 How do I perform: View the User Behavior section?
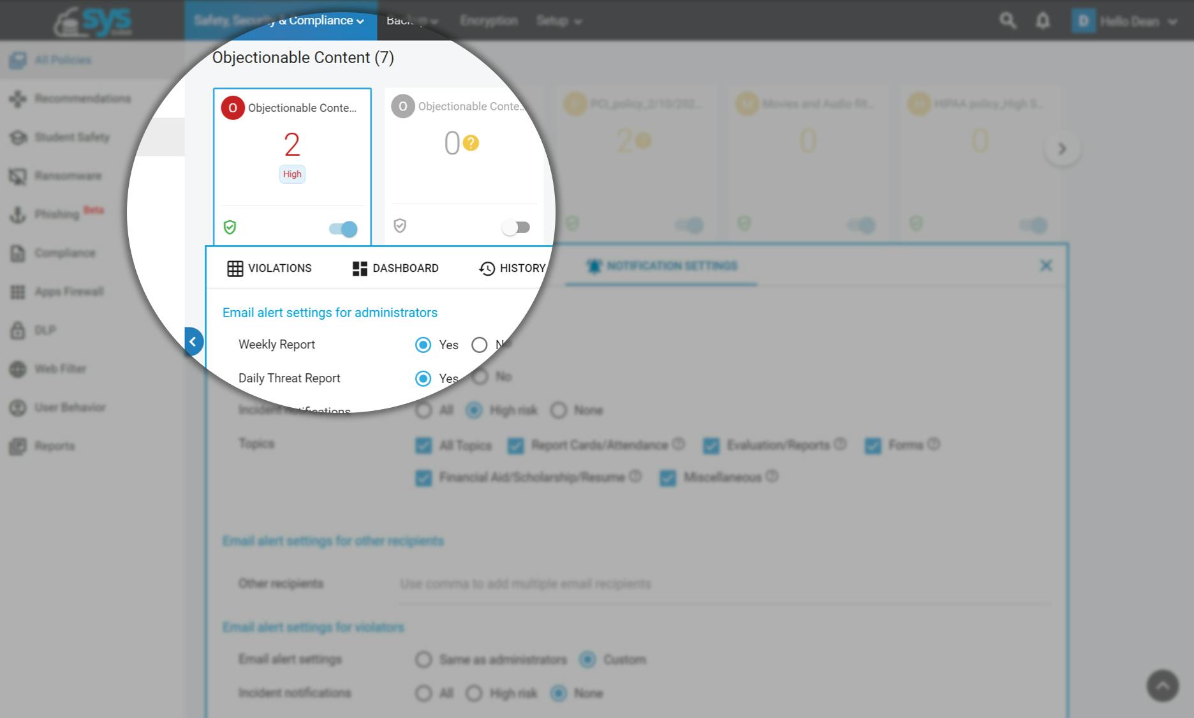click(70, 407)
